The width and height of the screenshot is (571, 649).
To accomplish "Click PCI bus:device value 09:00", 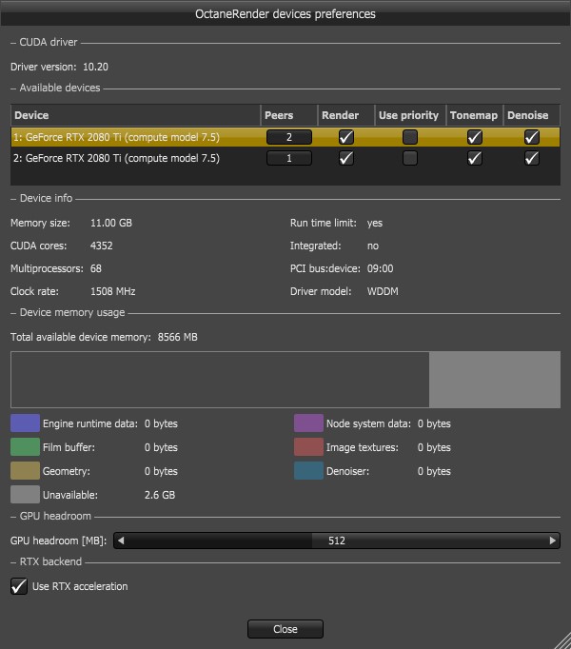I will 380,268.
